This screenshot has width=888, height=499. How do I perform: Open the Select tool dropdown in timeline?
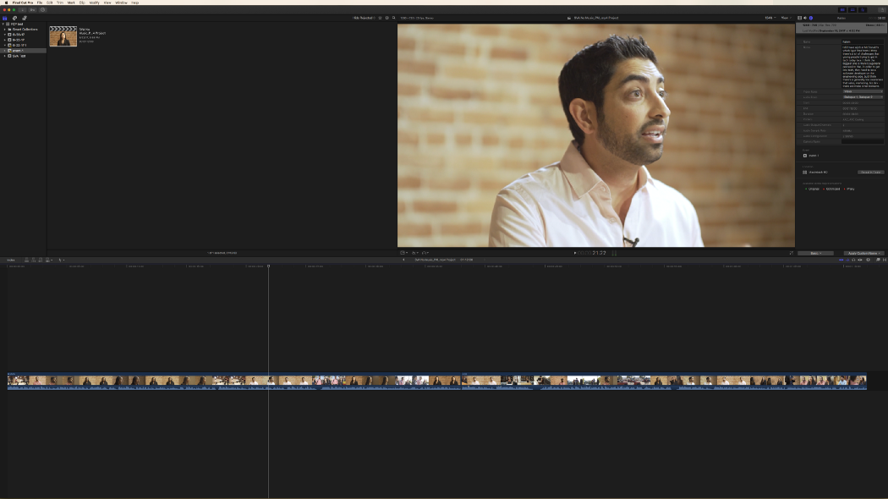pyautogui.click(x=61, y=260)
